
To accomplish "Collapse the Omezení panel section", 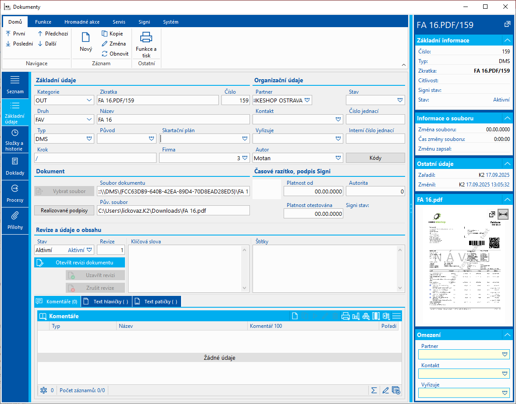I will tap(507, 335).
